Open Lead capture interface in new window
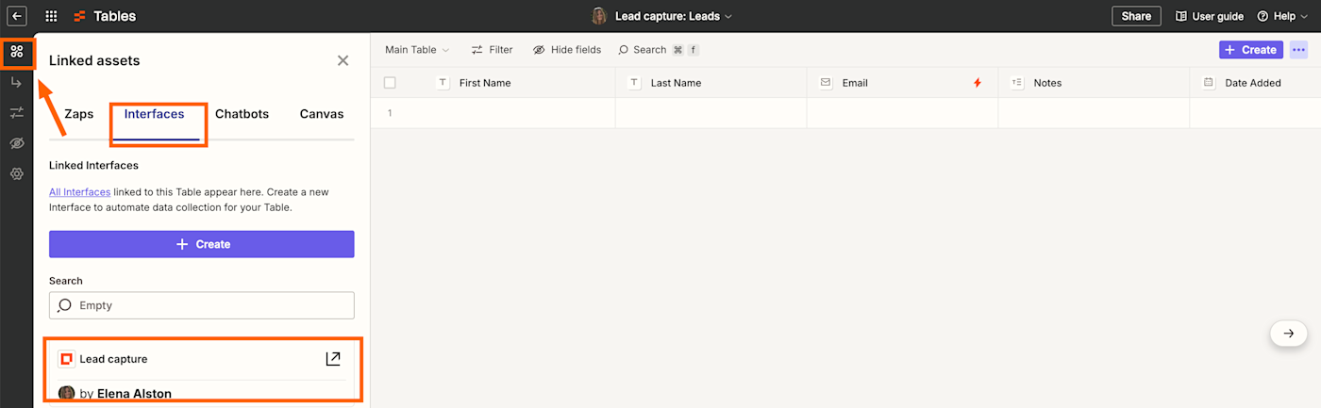The width and height of the screenshot is (1321, 408). pos(333,359)
